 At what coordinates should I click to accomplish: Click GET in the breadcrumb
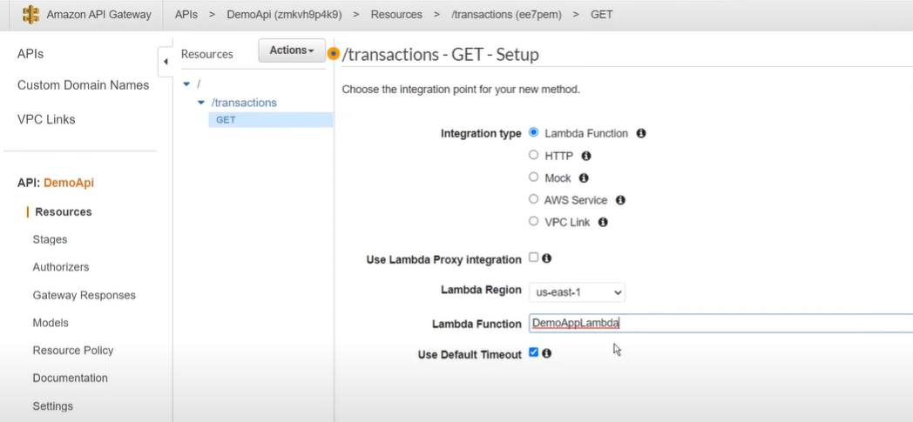pyautogui.click(x=601, y=15)
